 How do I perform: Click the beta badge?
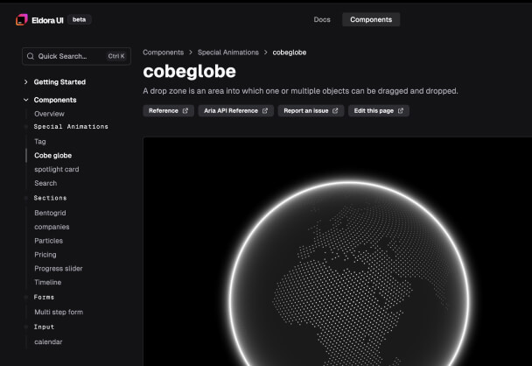79,19
